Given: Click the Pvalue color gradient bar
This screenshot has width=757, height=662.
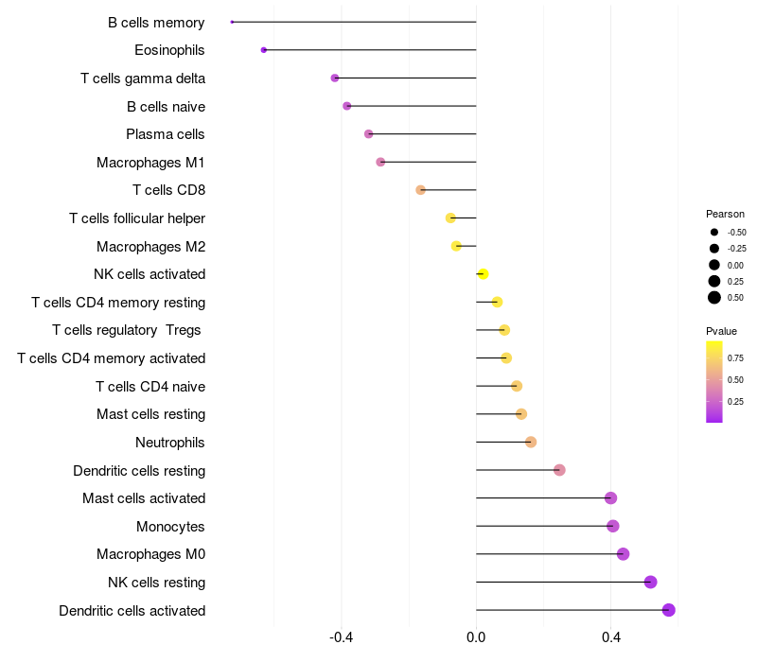Looking at the screenshot, I should pyautogui.click(x=714, y=381).
